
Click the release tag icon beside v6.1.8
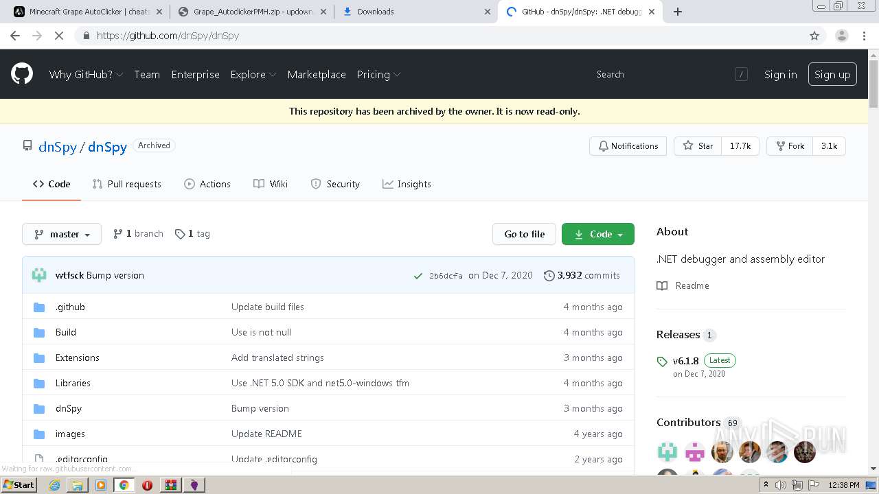point(662,362)
